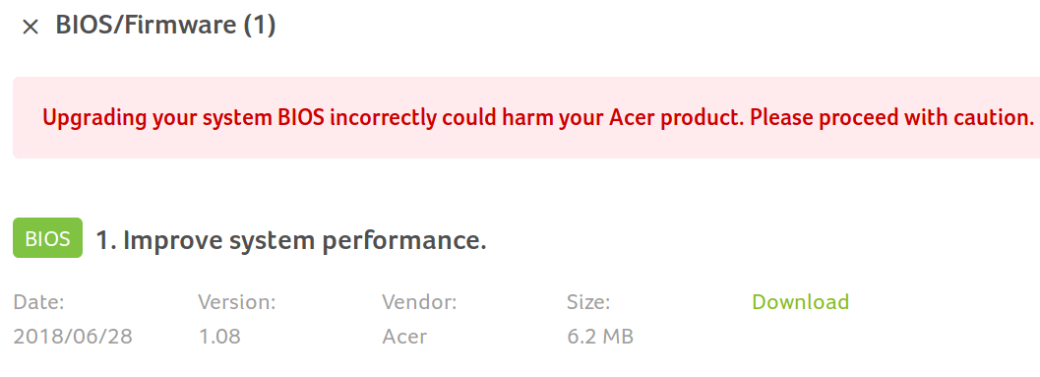1040x377 pixels.
Task: Click the green BIOS badge
Action: [48, 237]
